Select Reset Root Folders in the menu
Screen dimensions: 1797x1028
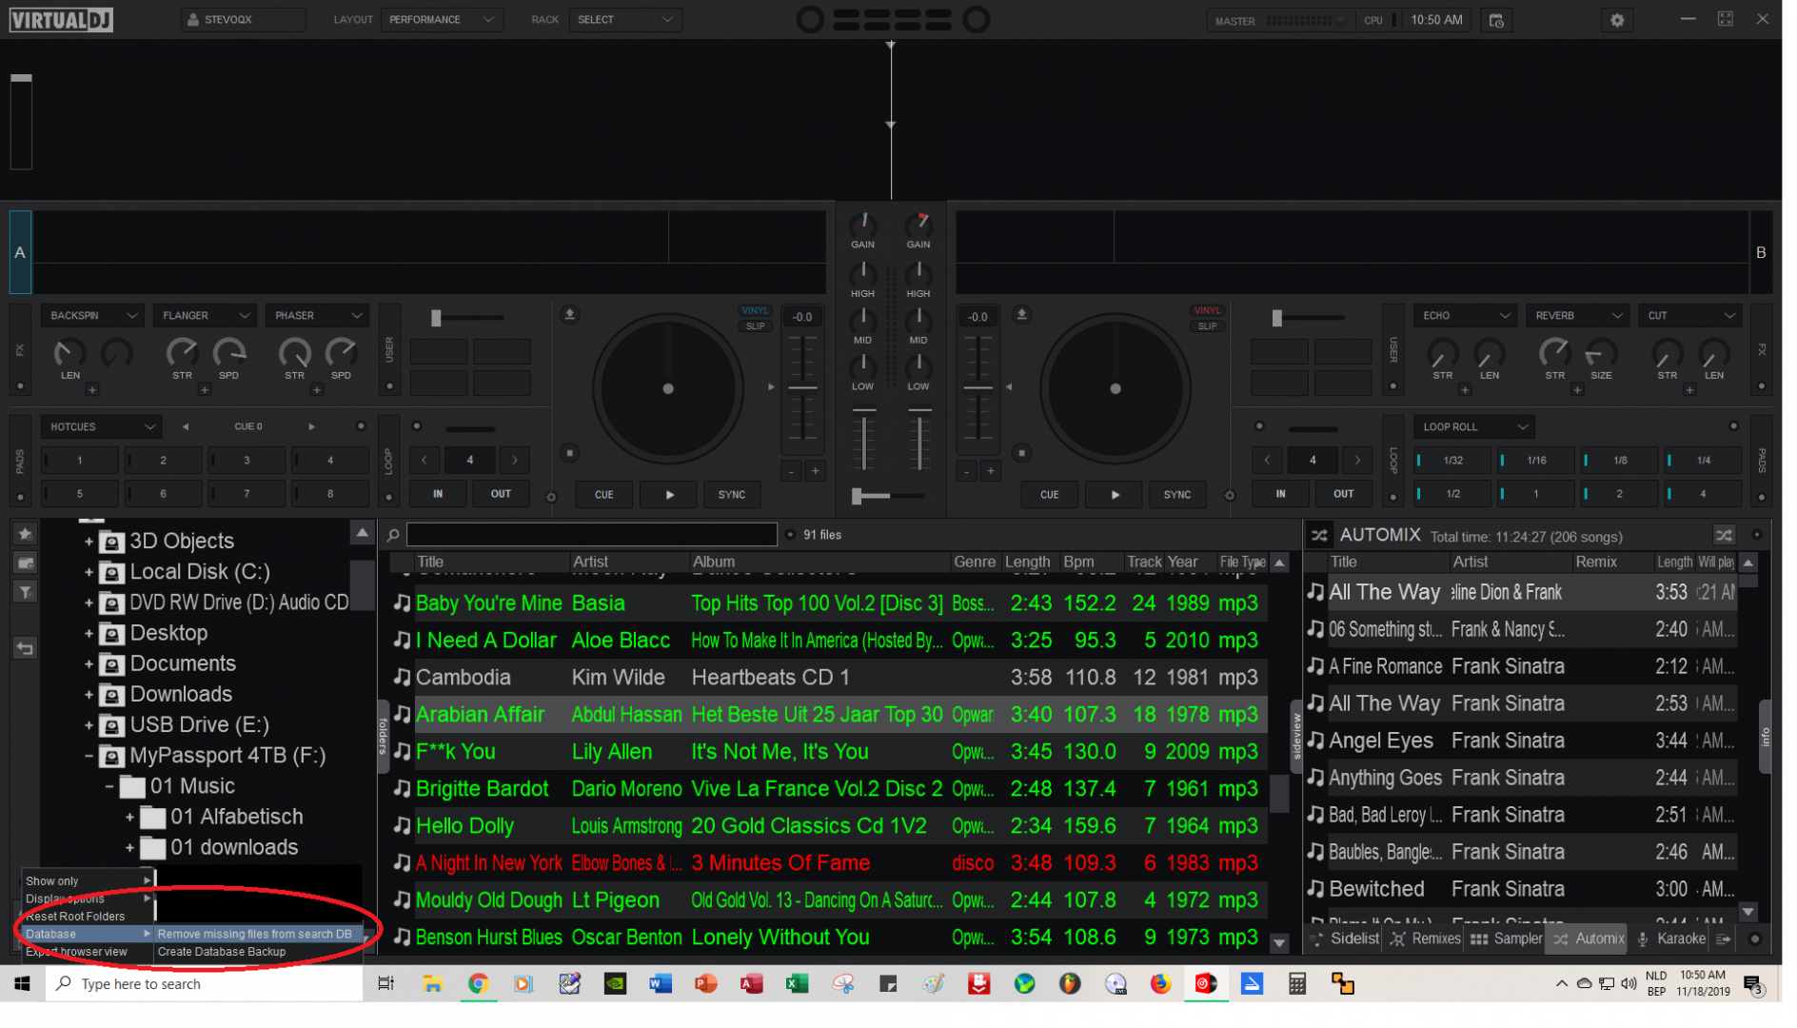pyautogui.click(x=88, y=917)
